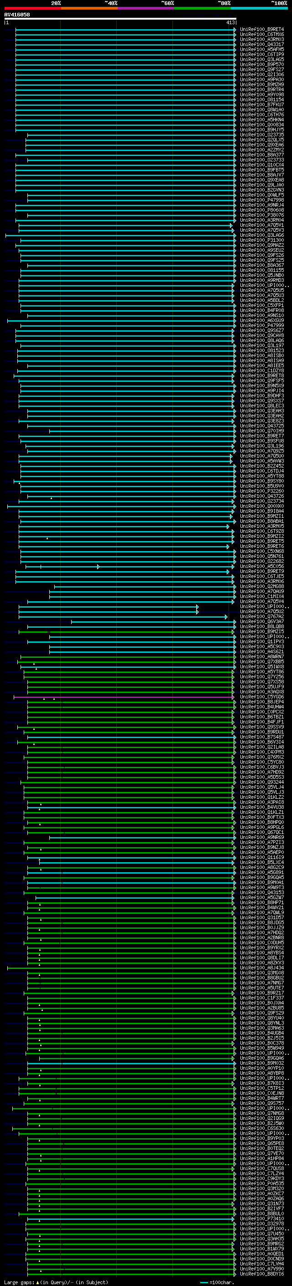
Task: Click the UniRef100_Q93244 label
Action: coord(261,782)
